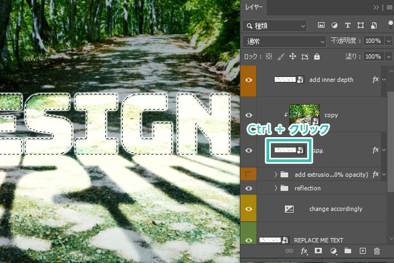Filter layers by adjustment layer icon
Image resolution: width=394 pixels, height=263 pixels.
tap(334, 25)
